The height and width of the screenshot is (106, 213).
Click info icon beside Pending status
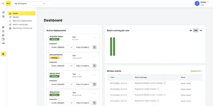tap(61, 58)
